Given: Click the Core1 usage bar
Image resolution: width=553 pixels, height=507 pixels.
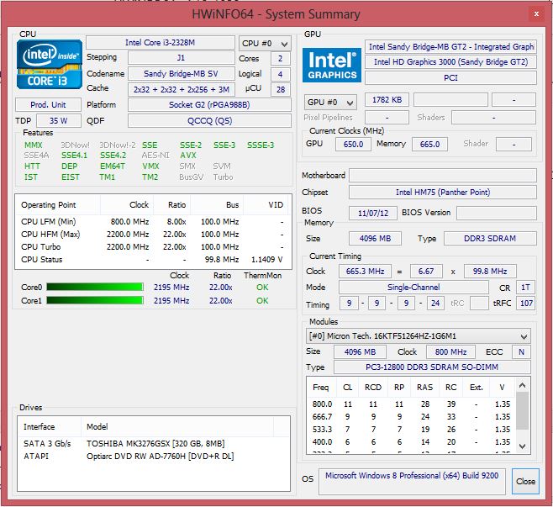Looking at the screenshot, I should (95, 301).
